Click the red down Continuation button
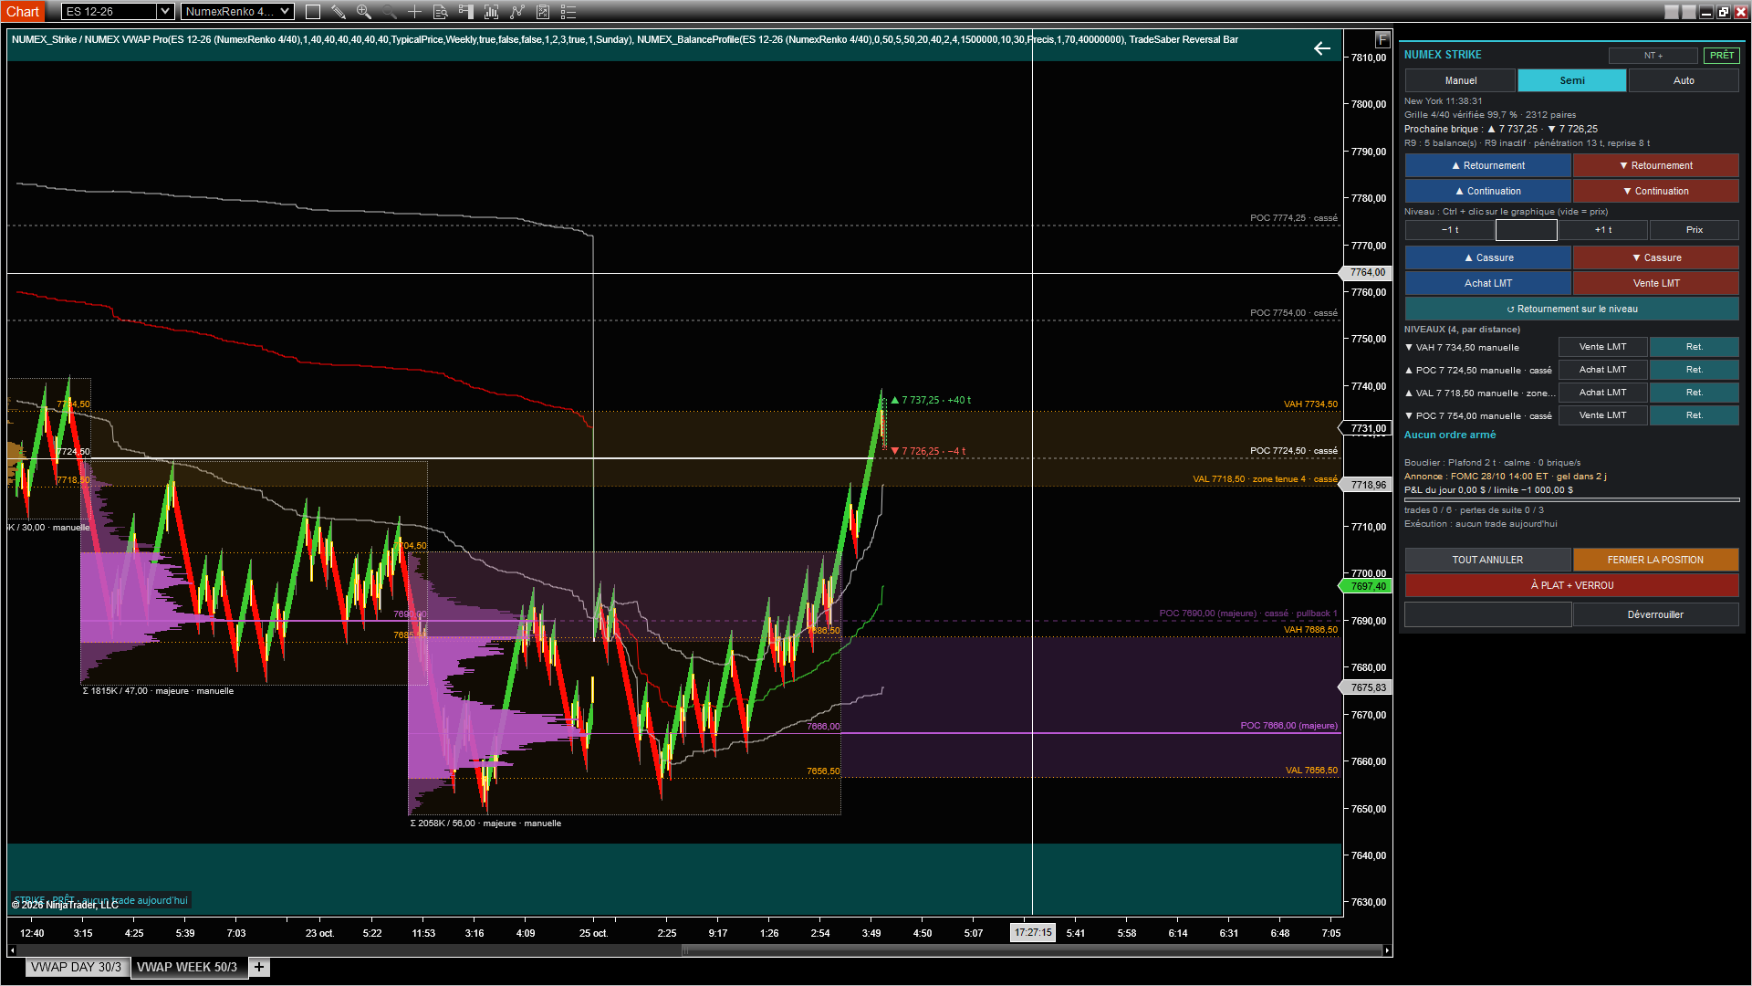Screen dimensions: 1752x986 click(x=1655, y=191)
